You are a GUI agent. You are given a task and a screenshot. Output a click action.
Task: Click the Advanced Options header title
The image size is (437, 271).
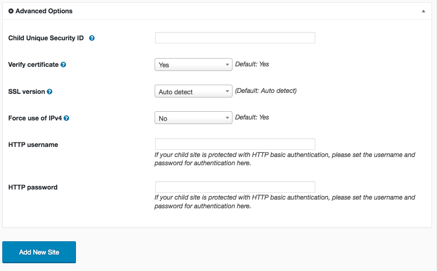(44, 11)
